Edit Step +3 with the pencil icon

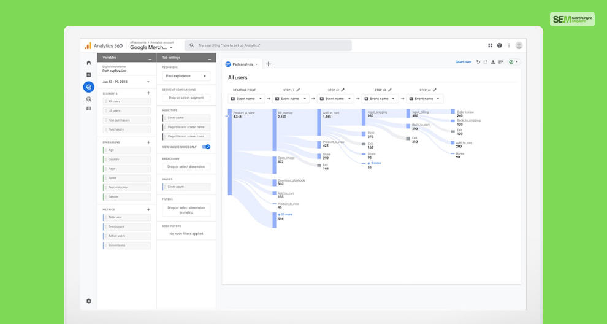pos(389,90)
